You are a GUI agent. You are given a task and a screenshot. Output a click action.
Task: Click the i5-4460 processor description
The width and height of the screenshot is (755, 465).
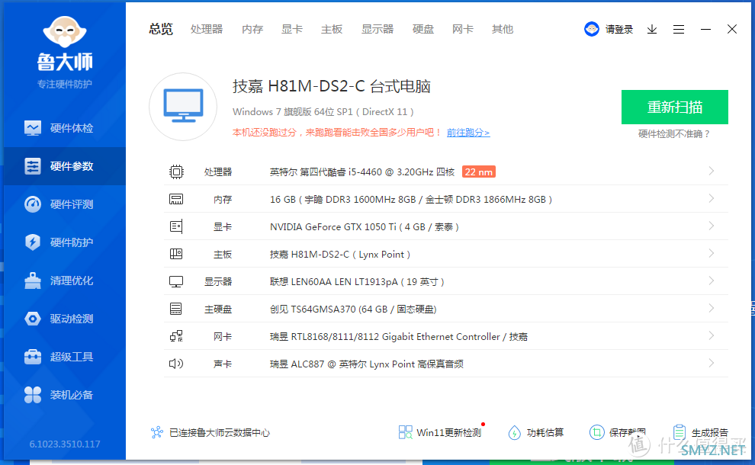362,172
